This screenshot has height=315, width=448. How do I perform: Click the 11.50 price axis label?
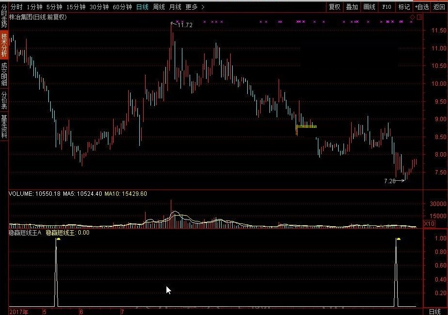[x=439, y=31]
